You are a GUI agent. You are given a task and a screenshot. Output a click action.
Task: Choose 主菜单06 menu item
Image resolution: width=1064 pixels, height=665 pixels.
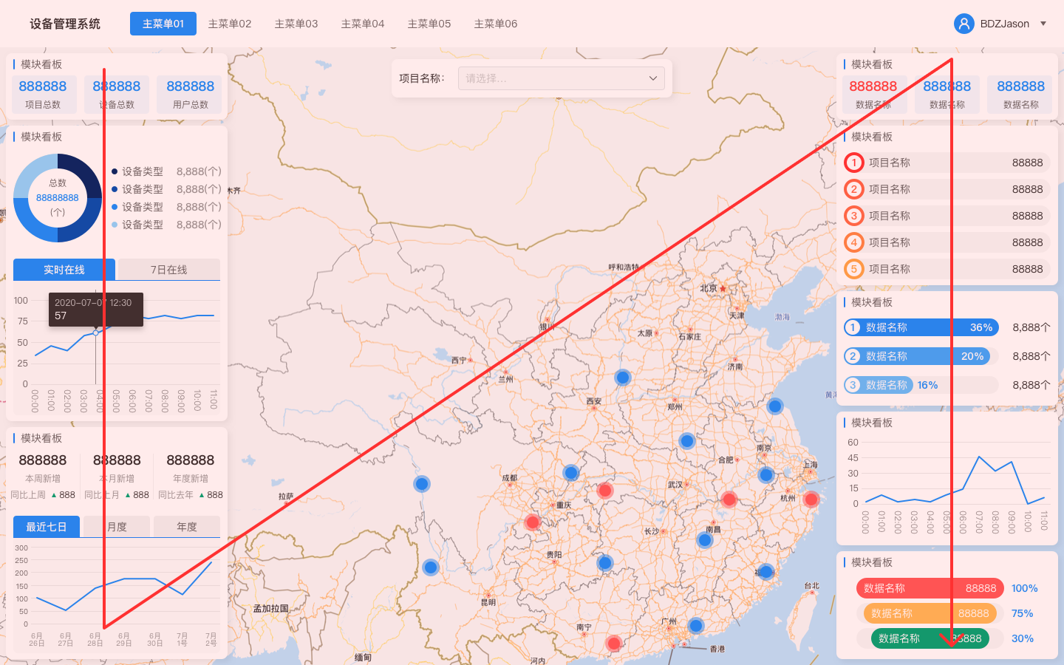[x=496, y=24]
